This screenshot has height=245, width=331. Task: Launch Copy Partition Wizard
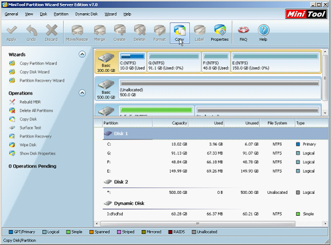[x=38, y=63]
